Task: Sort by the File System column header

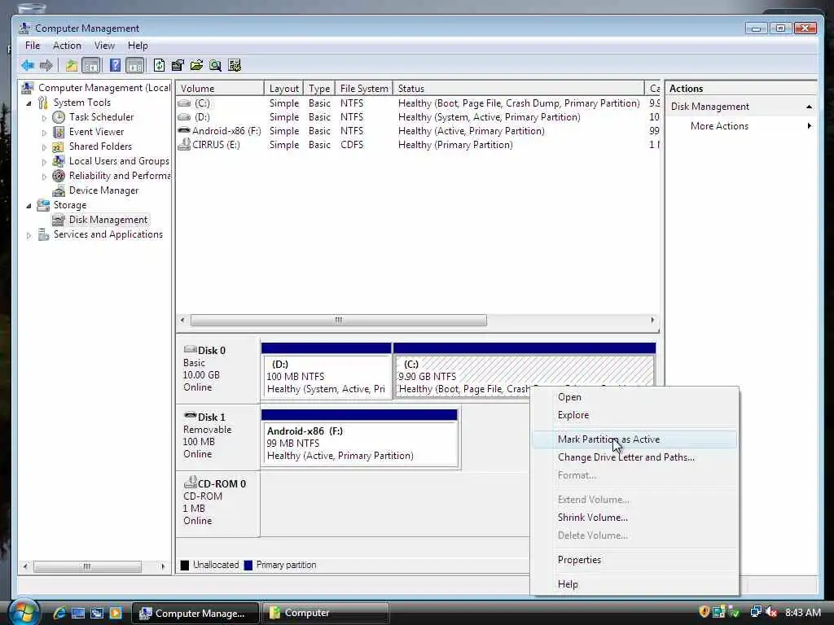Action: 364,88
